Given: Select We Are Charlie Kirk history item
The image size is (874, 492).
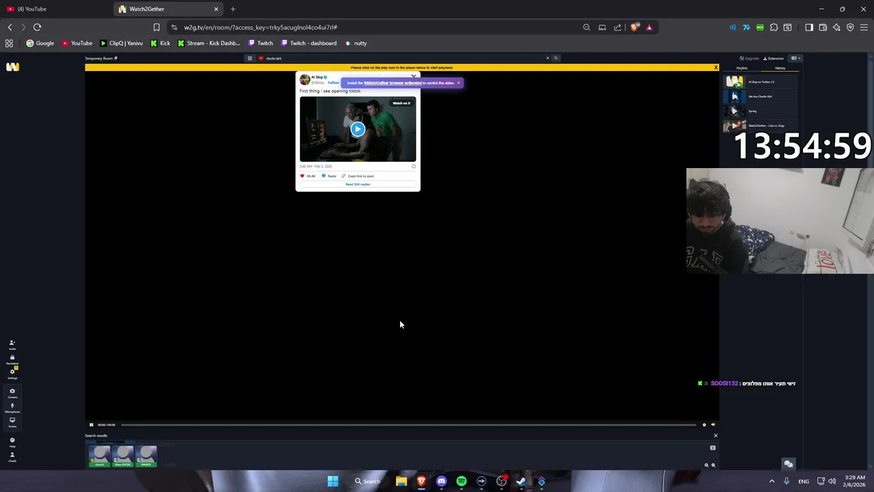Looking at the screenshot, I should coord(760,96).
